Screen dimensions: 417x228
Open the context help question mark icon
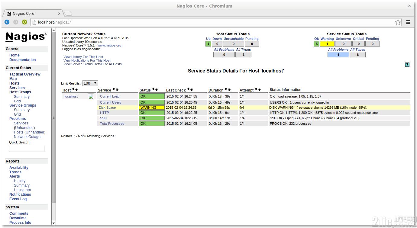[x=407, y=65]
